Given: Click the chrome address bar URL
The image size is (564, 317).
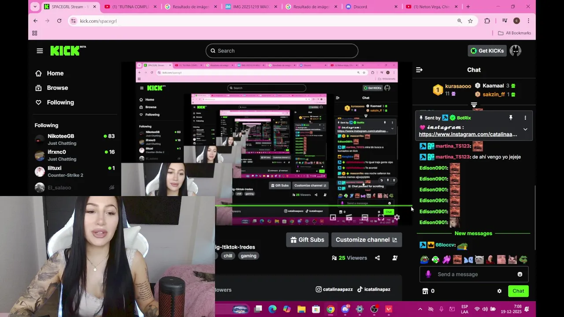Looking at the screenshot, I should pyautogui.click(x=98, y=21).
